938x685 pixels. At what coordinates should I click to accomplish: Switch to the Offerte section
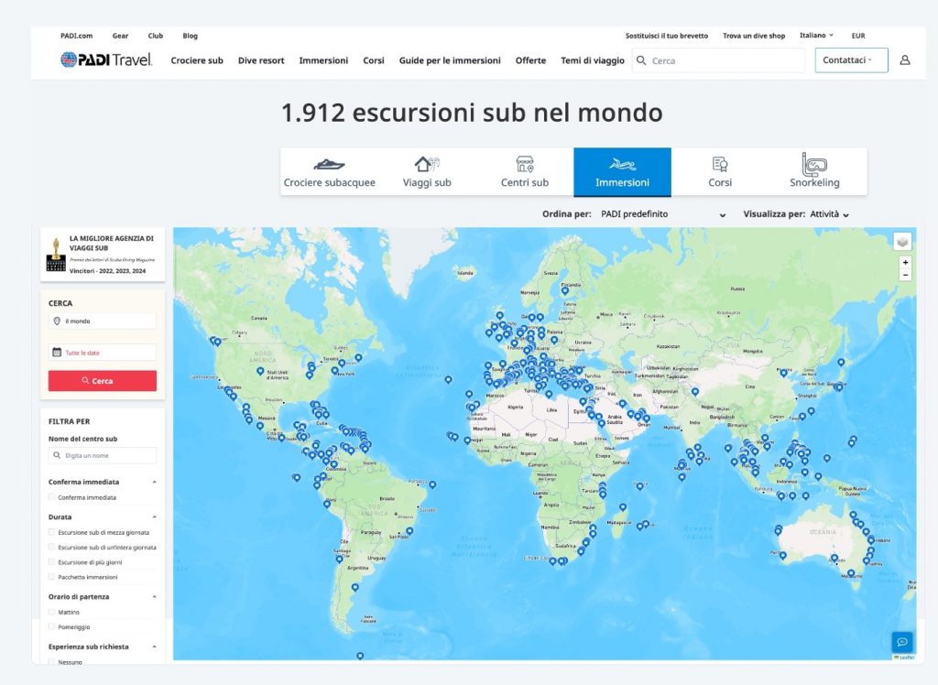pos(531,59)
